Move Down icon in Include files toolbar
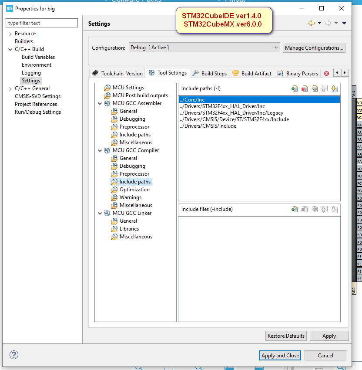362x370 pixels. tap(335, 209)
